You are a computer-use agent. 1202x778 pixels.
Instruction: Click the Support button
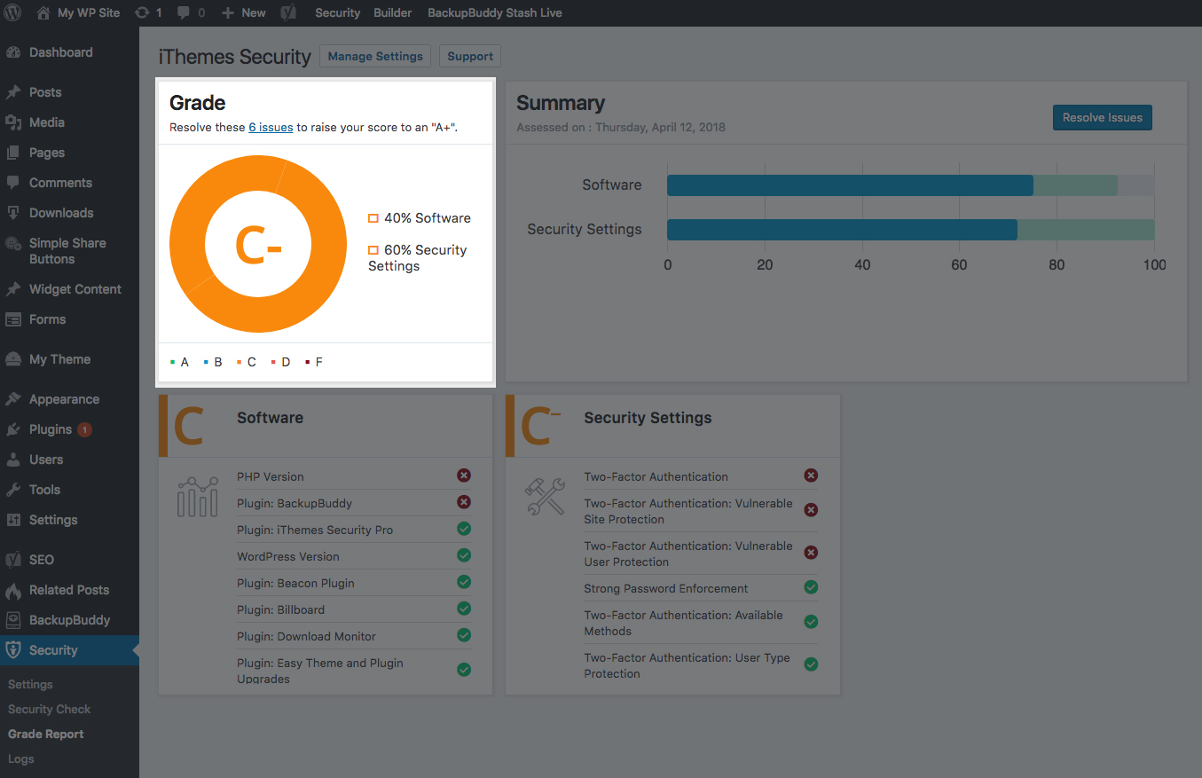click(470, 56)
